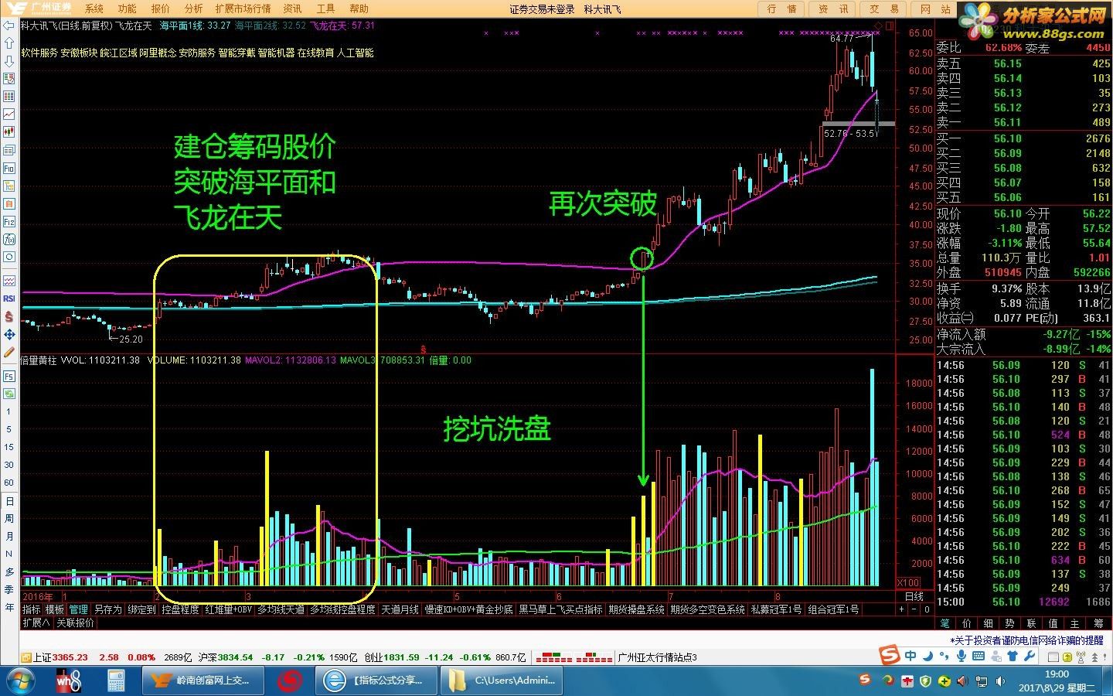Open the 工具 menu
The image size is (1113, 696).
(326, 9)
